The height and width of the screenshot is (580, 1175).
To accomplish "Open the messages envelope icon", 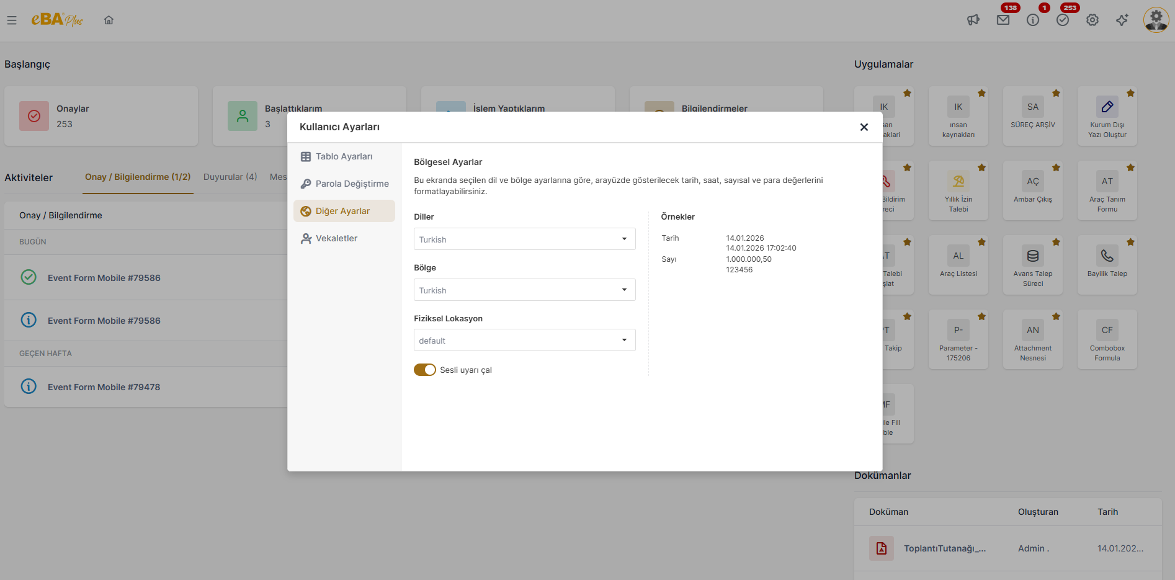I will pyautogui.click(x=1003, y=20).
